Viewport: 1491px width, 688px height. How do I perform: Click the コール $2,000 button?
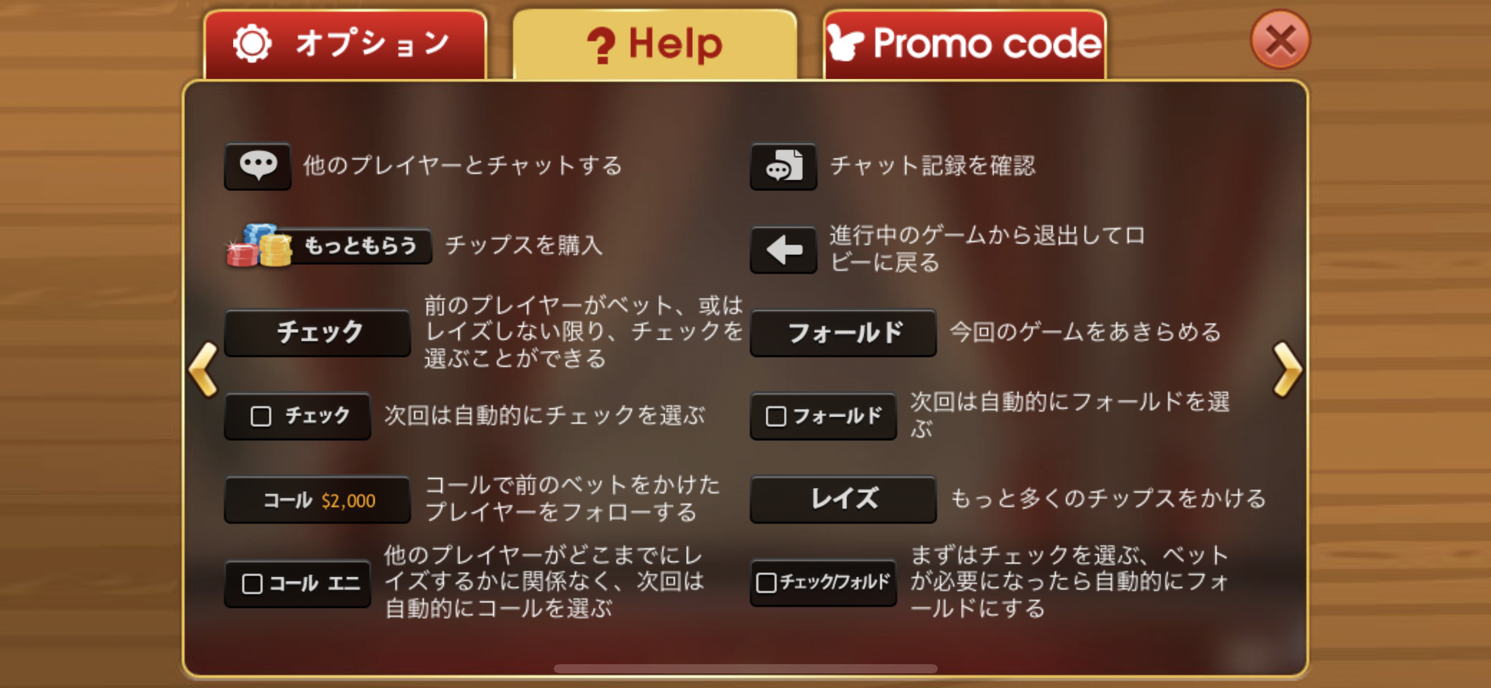tap(318, 500)
